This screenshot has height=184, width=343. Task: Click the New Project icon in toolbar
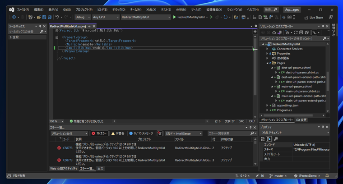point(30,17)
